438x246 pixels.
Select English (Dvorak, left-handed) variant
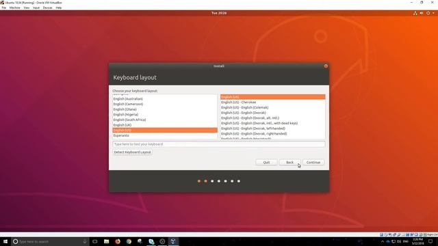pyautogui.click(x=272, y=128)
